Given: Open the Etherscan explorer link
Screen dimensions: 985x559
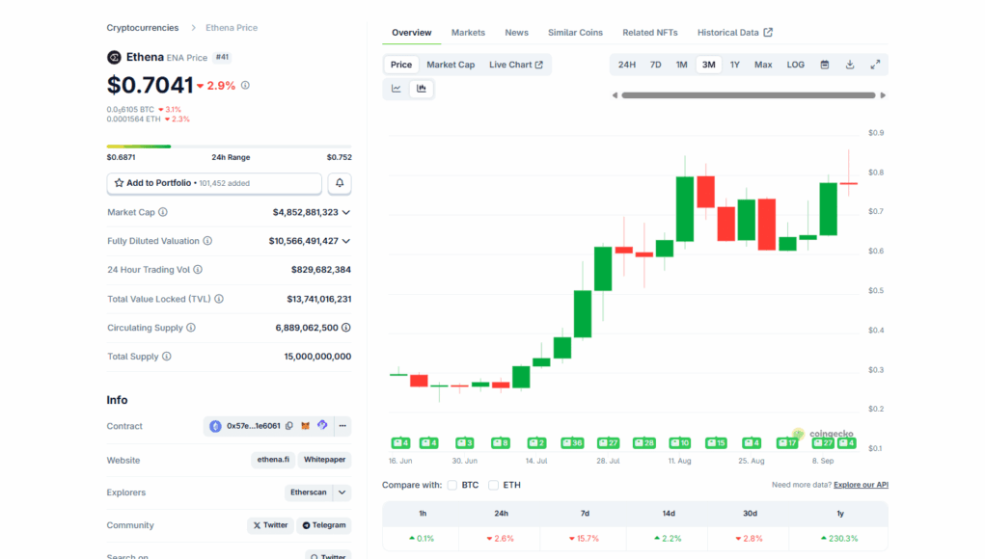Looking at the screenshot, I should 309,492.
